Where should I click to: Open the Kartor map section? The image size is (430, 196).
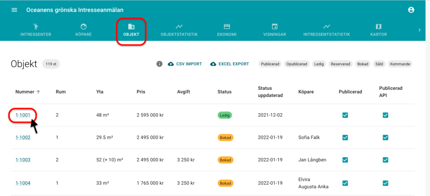[378, 30]
